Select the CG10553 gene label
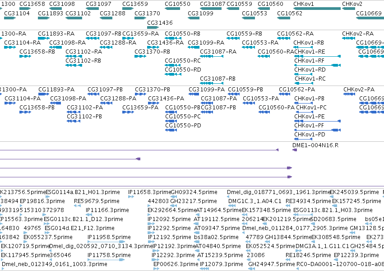This screenshot has height=271, width=384. point(254,13)
